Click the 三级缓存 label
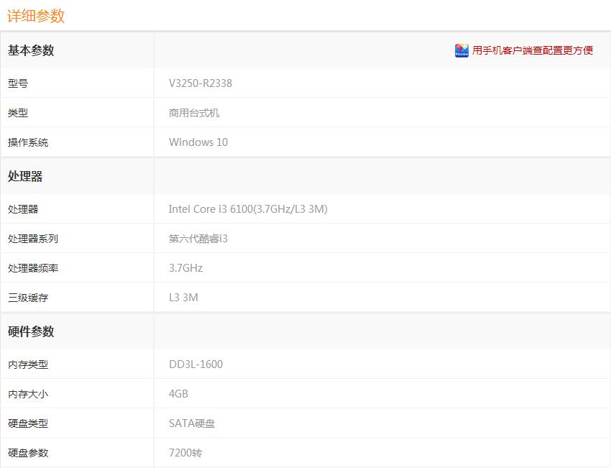The image size is (611, 468). click(x=28, y=298)
